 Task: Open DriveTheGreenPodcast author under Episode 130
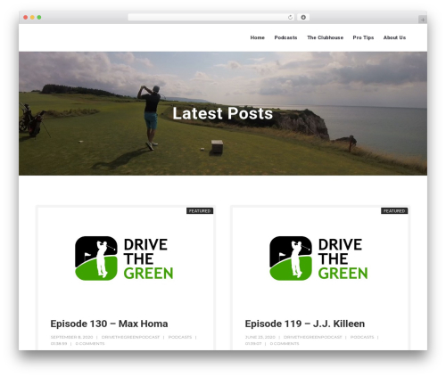point(130,337)
